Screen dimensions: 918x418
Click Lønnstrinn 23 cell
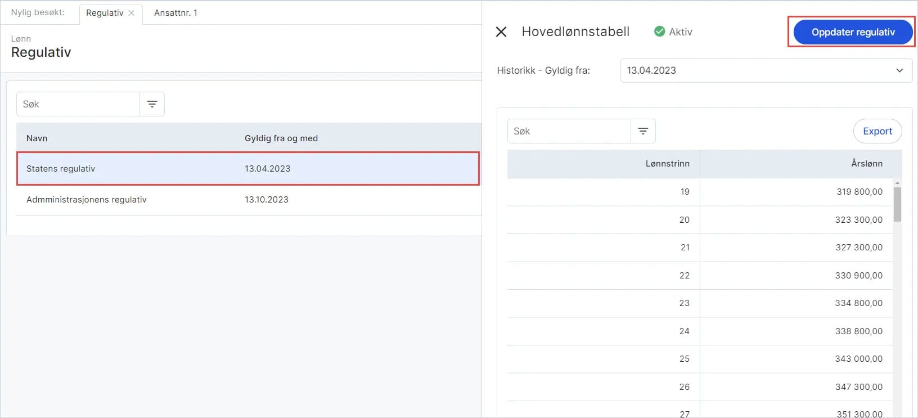604,303
